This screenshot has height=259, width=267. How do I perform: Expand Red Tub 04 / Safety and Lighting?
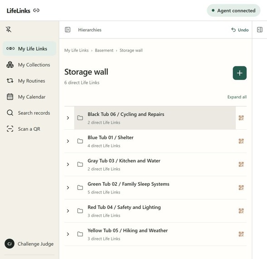tap(68, 211)
